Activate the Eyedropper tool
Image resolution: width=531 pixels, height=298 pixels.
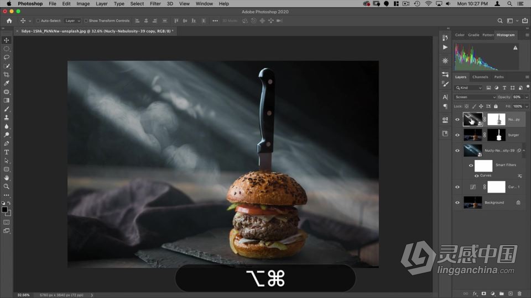click(x=7, y=83)
